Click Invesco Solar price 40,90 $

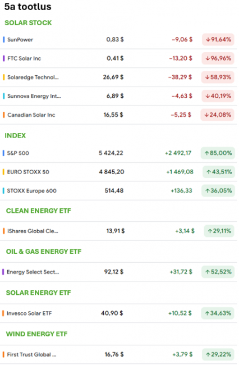(x=112, y=313)
